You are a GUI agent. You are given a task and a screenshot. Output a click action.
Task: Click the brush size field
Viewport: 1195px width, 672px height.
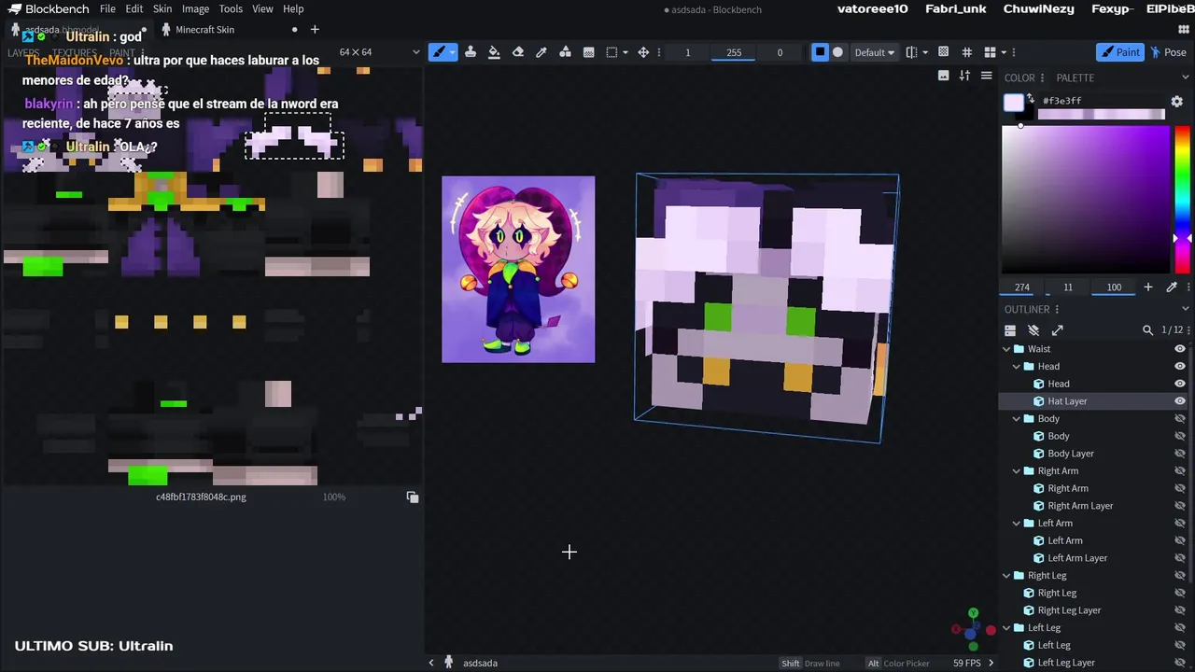coord(688,52)
